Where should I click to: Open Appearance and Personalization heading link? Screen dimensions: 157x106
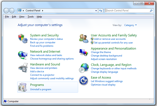(x=114, y=48)
